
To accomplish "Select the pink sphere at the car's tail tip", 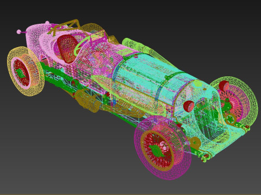I will pos(18,32).
